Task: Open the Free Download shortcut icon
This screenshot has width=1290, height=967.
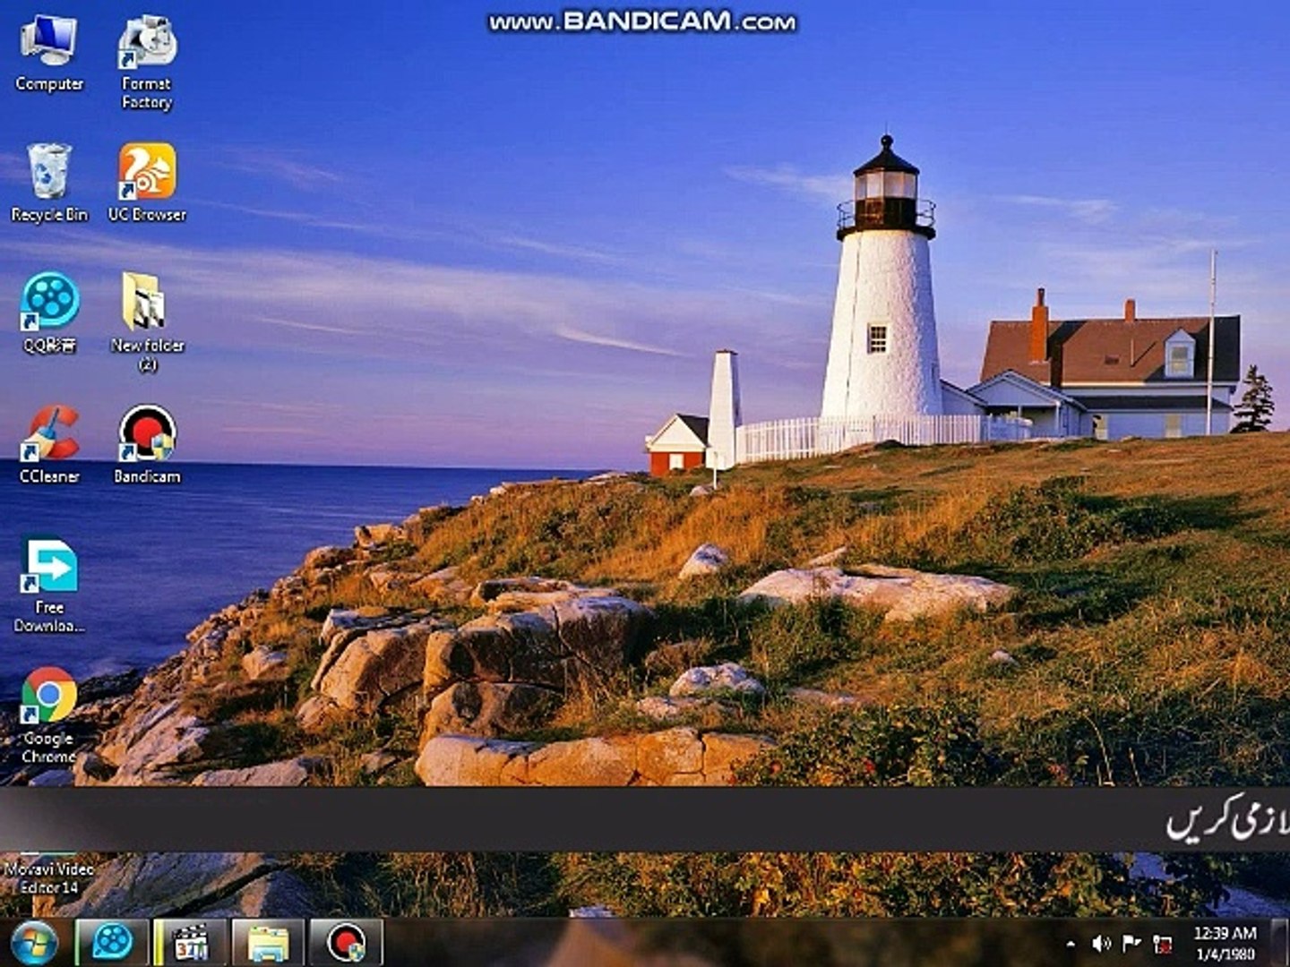Action: pyautogui.click(x=49, y=566)
